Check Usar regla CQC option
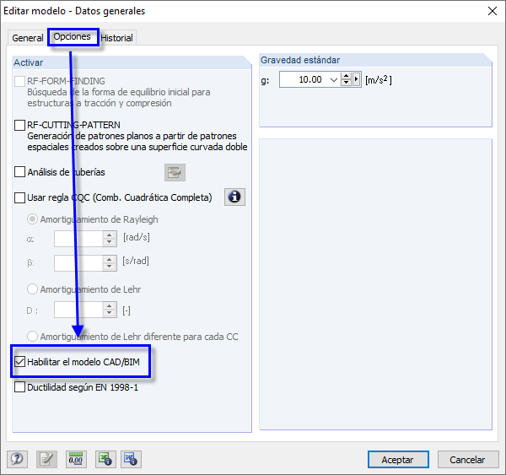Screen dimensions: 506x475 (x=19, y=197)
